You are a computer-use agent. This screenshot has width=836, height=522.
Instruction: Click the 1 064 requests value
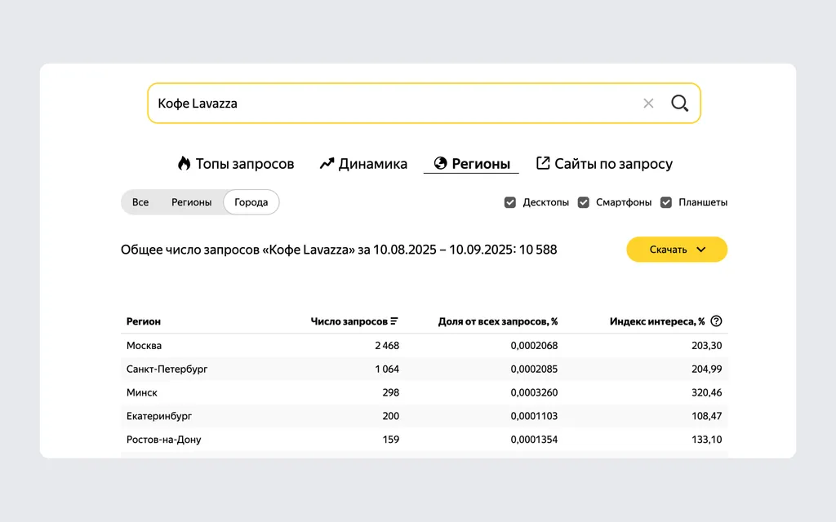(387, 369)
